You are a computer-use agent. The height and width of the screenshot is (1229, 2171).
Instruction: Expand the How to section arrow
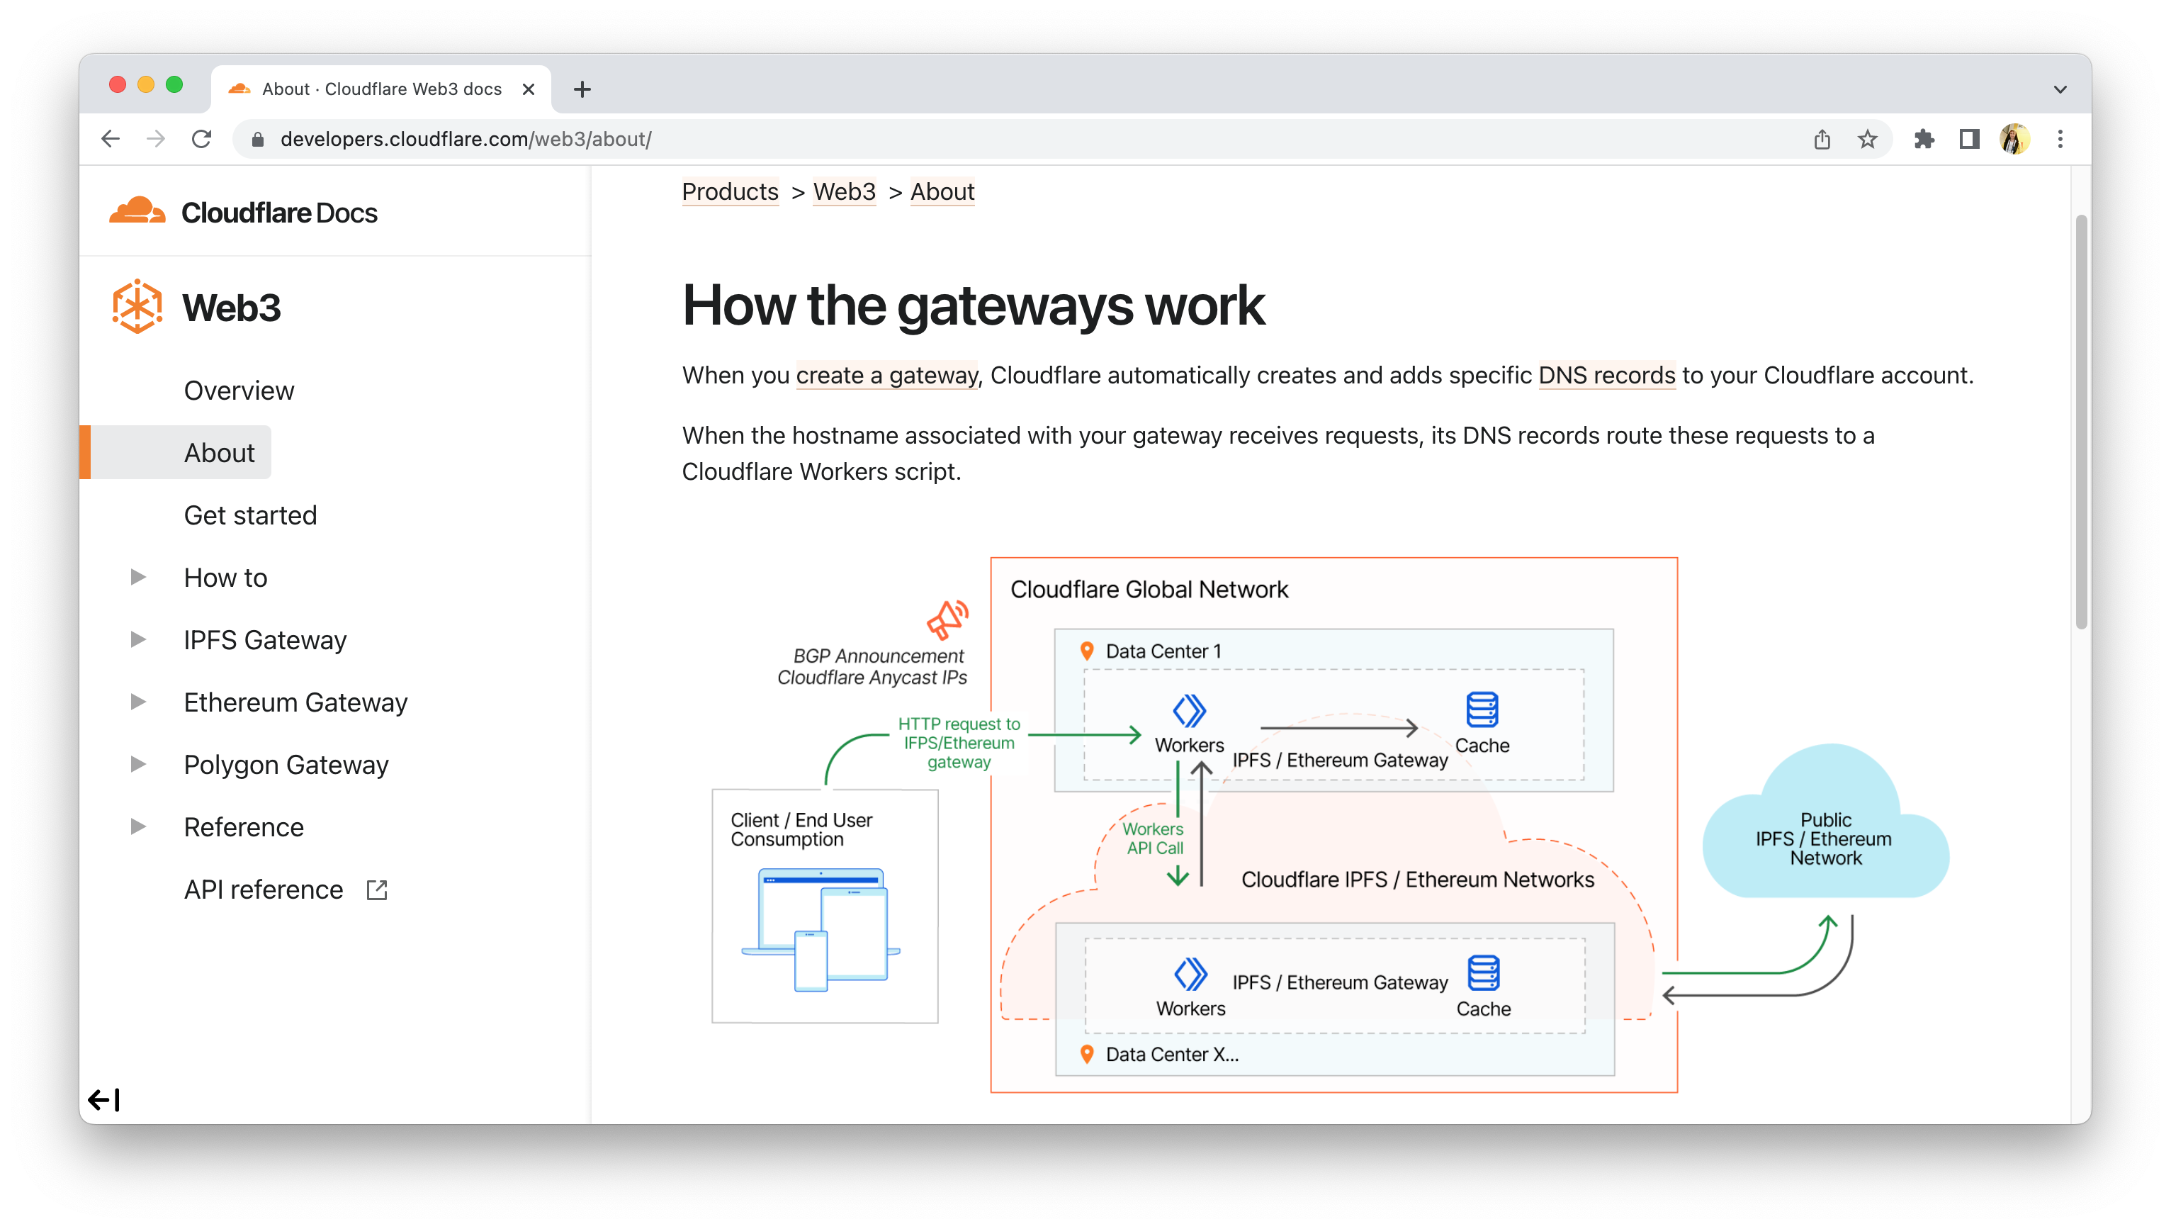[x=138, y=578]
